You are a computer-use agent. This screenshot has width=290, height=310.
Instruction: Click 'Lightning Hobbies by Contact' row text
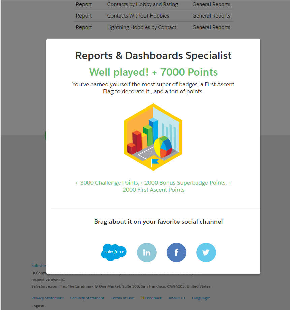[142, 27]
